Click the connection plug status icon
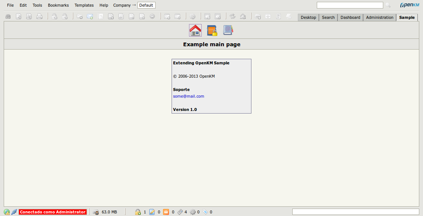423x216 pixels. coord(14,212)
